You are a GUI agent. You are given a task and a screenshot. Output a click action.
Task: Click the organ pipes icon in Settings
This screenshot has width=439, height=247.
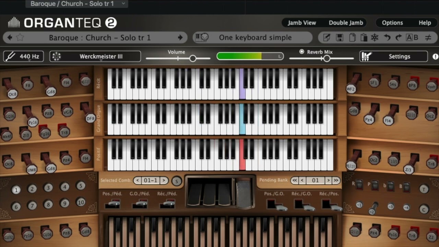point(367,56)
